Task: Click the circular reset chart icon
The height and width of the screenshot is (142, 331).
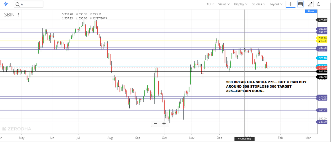Action: click(319, 4)
